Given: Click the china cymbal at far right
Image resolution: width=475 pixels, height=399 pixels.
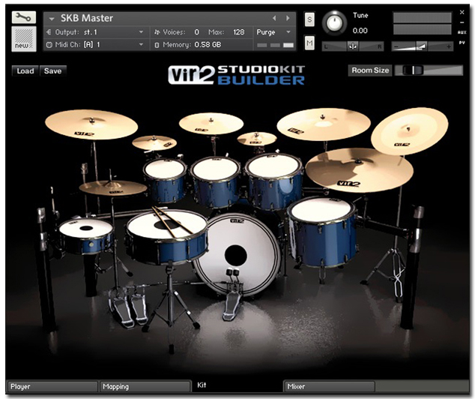Looking at the screenshot, I should pyautogui.click(x=410, y=131).
